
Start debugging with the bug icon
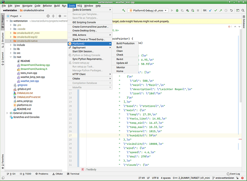click(177, 10)
